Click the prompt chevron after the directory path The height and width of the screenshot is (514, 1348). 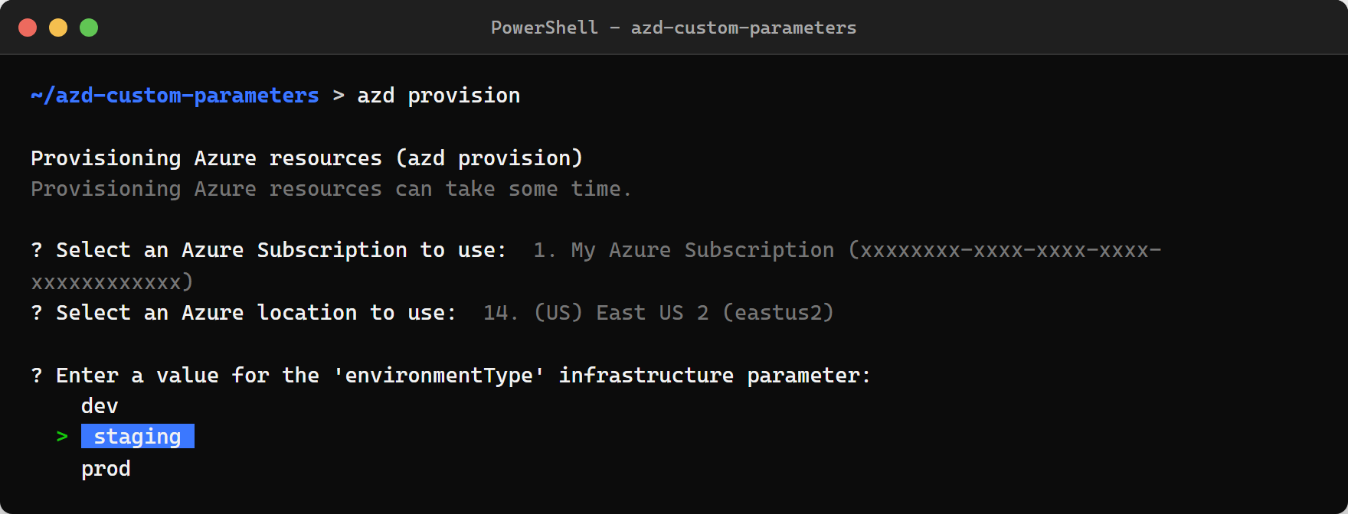coord(339,95)
